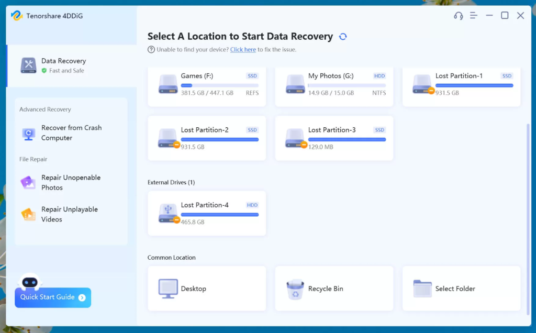Open the Quick Start Guide button
Viewport: 536px width, 333px height.
[x=53, y=297]
